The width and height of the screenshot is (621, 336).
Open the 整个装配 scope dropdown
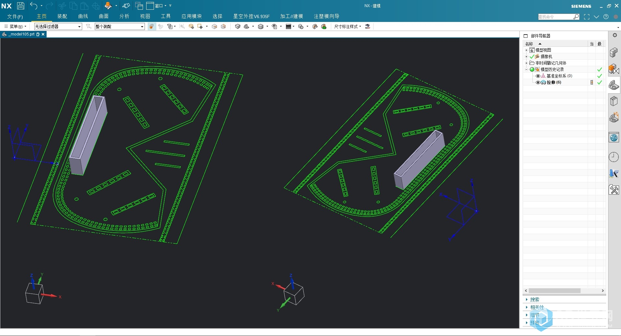(120, 26)
